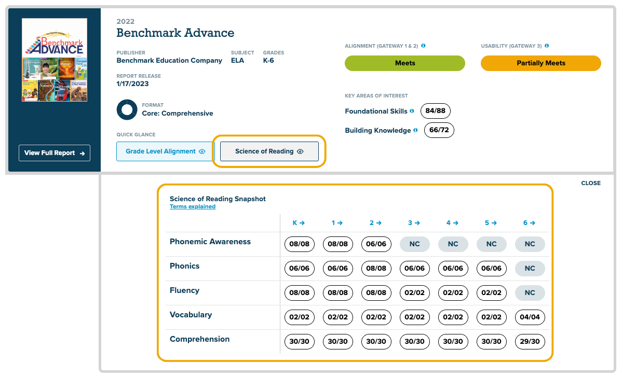Viewport: 622px width, 378px height.
Task: Click the Benchmark Advance cover thumbnail
Action: coord(55,60)
